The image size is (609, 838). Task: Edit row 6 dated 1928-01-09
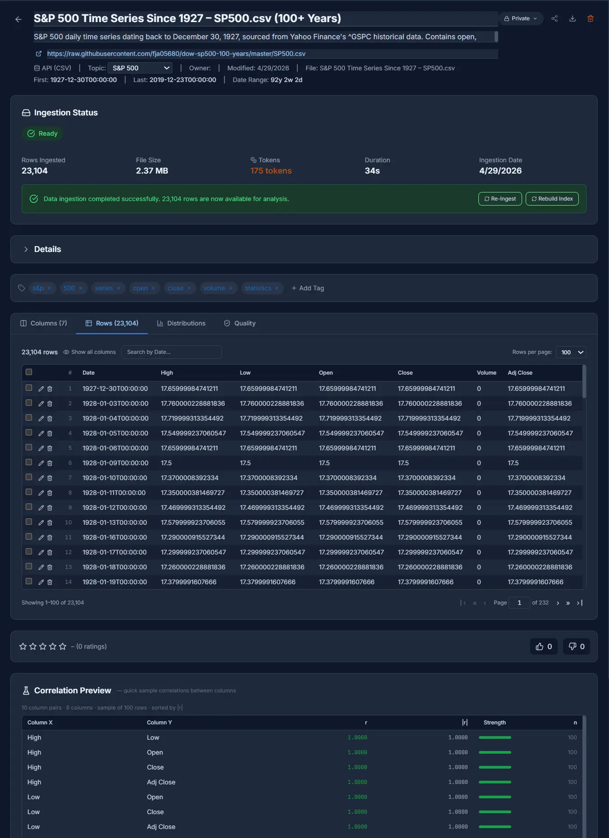click(x=41, y=463)
